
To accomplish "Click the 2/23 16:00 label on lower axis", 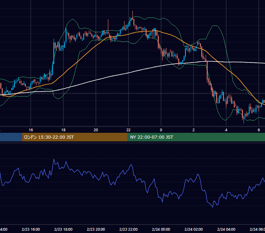I will coord(31,229).
